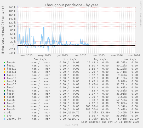Select the sr0 legend label
Image resolution: width=143 pixels, height=128 pixels.
9,116
